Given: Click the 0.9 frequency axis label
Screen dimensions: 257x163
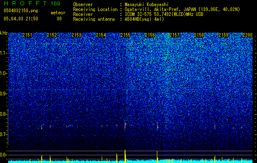Looking at the screenshot, I should click(3, 94).
